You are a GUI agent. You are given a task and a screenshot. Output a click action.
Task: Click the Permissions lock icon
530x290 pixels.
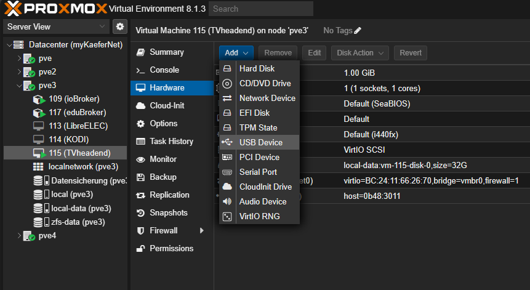[140, 249]
